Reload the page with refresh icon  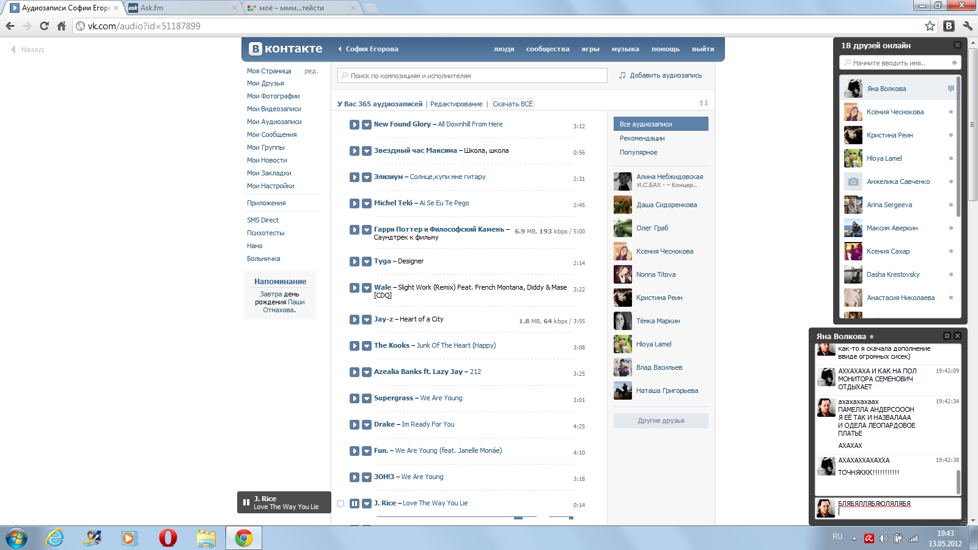[x=44, y=26]
